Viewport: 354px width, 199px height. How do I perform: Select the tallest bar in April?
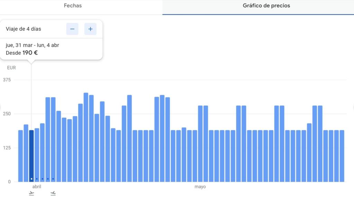click(x=86, y=137)
